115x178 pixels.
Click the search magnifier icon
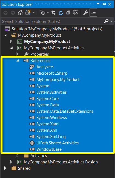(106, 21)
